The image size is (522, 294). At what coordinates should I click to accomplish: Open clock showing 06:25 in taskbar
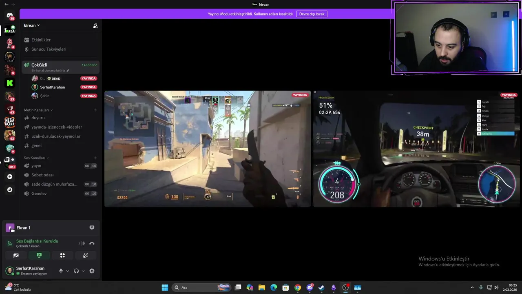510,287
